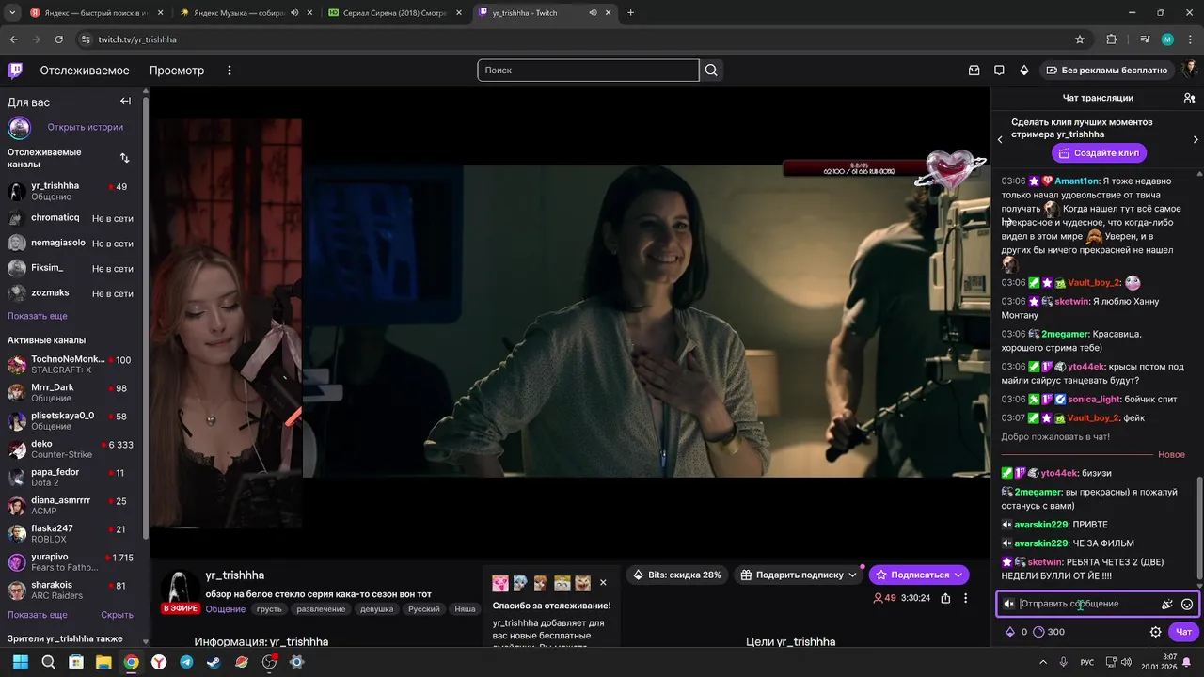Open the Открыть истории link
Image resolution: width=1204 pixels, height=677 pixels.
click(86, 127)
